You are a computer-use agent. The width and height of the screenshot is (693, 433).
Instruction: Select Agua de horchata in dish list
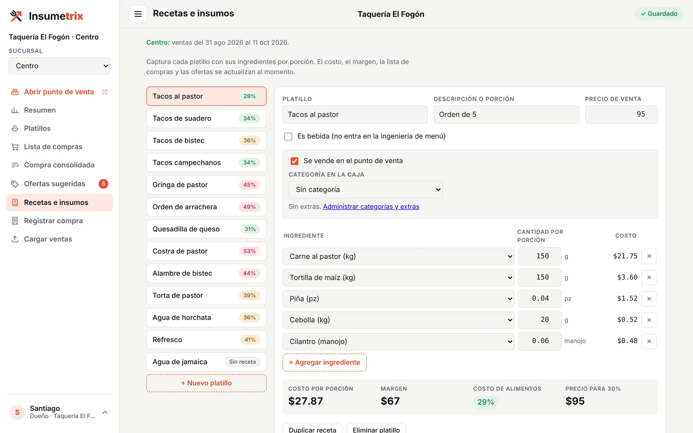pyautogui.click(x=206, y=318)
